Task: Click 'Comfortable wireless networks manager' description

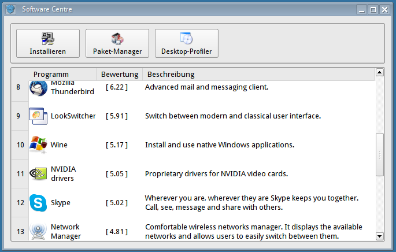Action: [x=254, y=232]
